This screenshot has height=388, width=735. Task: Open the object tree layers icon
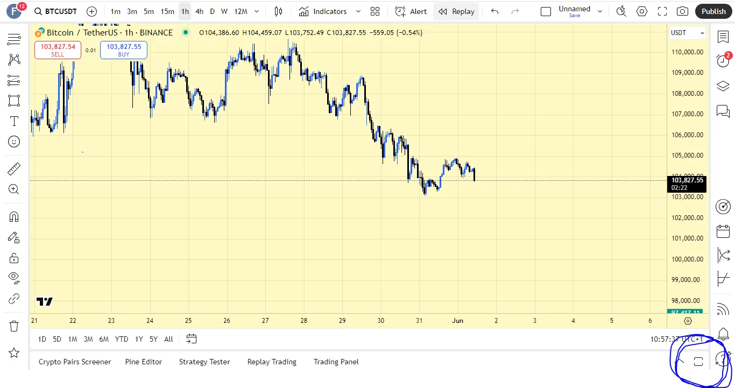tap(723, 86)
